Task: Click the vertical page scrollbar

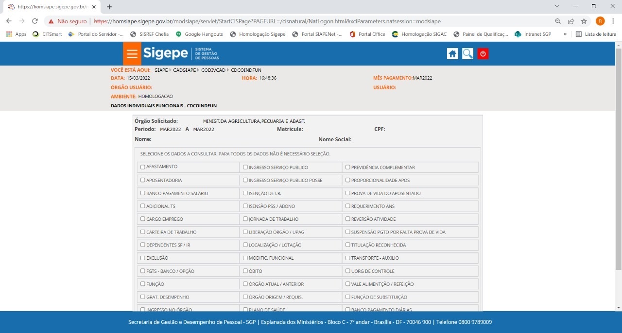Action: [618, 160]
